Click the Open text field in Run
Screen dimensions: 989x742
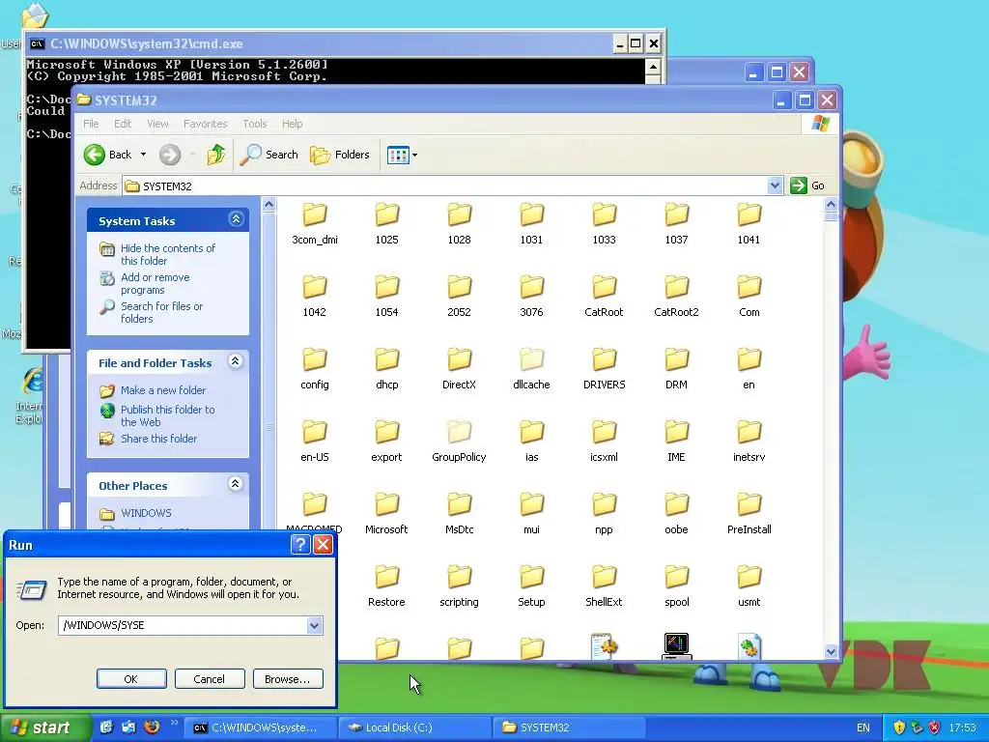point(183,625)
